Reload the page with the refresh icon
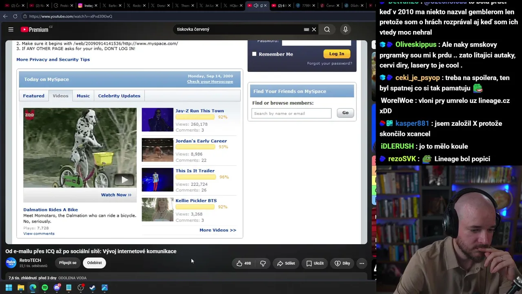Image resolution: width=522 pixels, height=294 pixels. tap(15, 16)
